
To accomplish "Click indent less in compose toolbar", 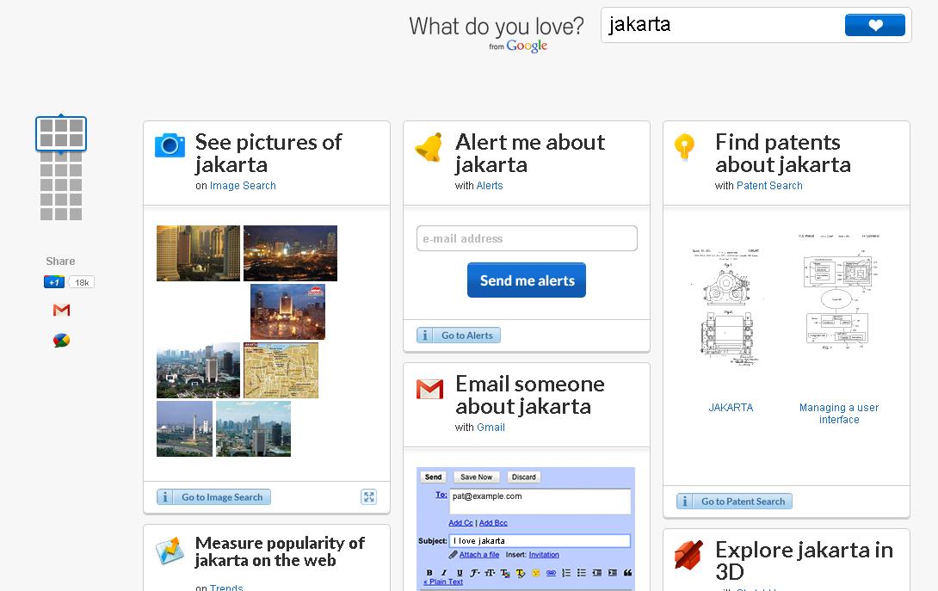I will [x=597, y=573].
